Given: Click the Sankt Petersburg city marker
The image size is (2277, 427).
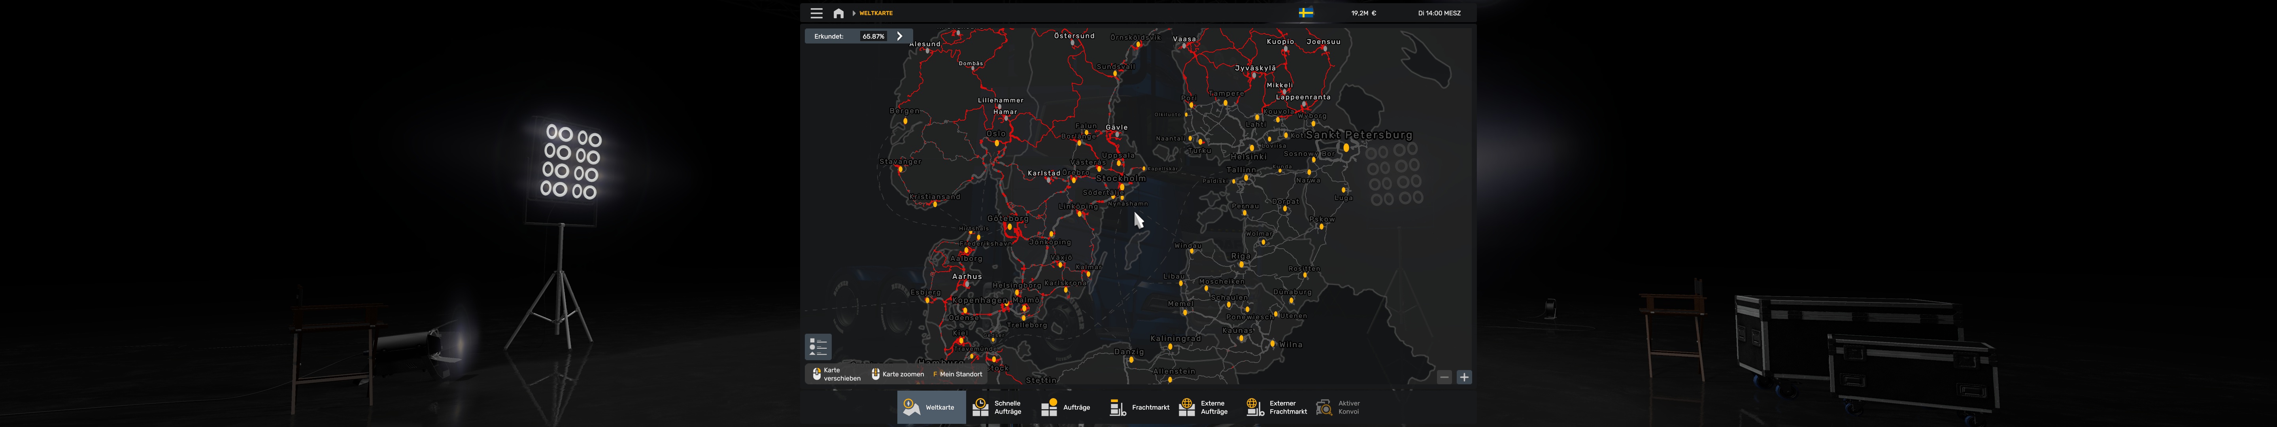Looking at the screenshot, I should 1346,147.
